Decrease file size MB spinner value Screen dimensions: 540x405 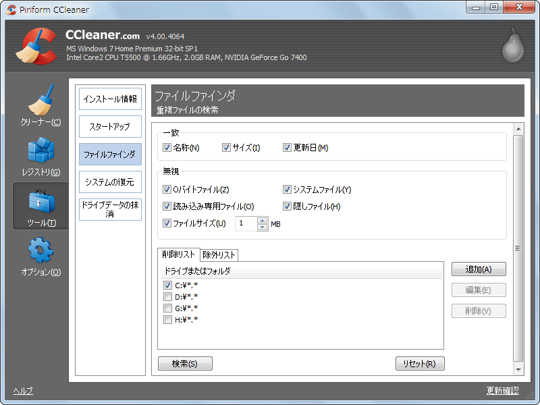263,227
